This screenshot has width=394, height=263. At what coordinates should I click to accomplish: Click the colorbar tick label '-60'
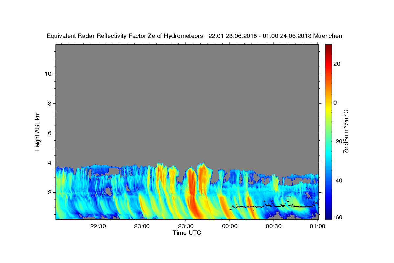(x=337, y=217)
